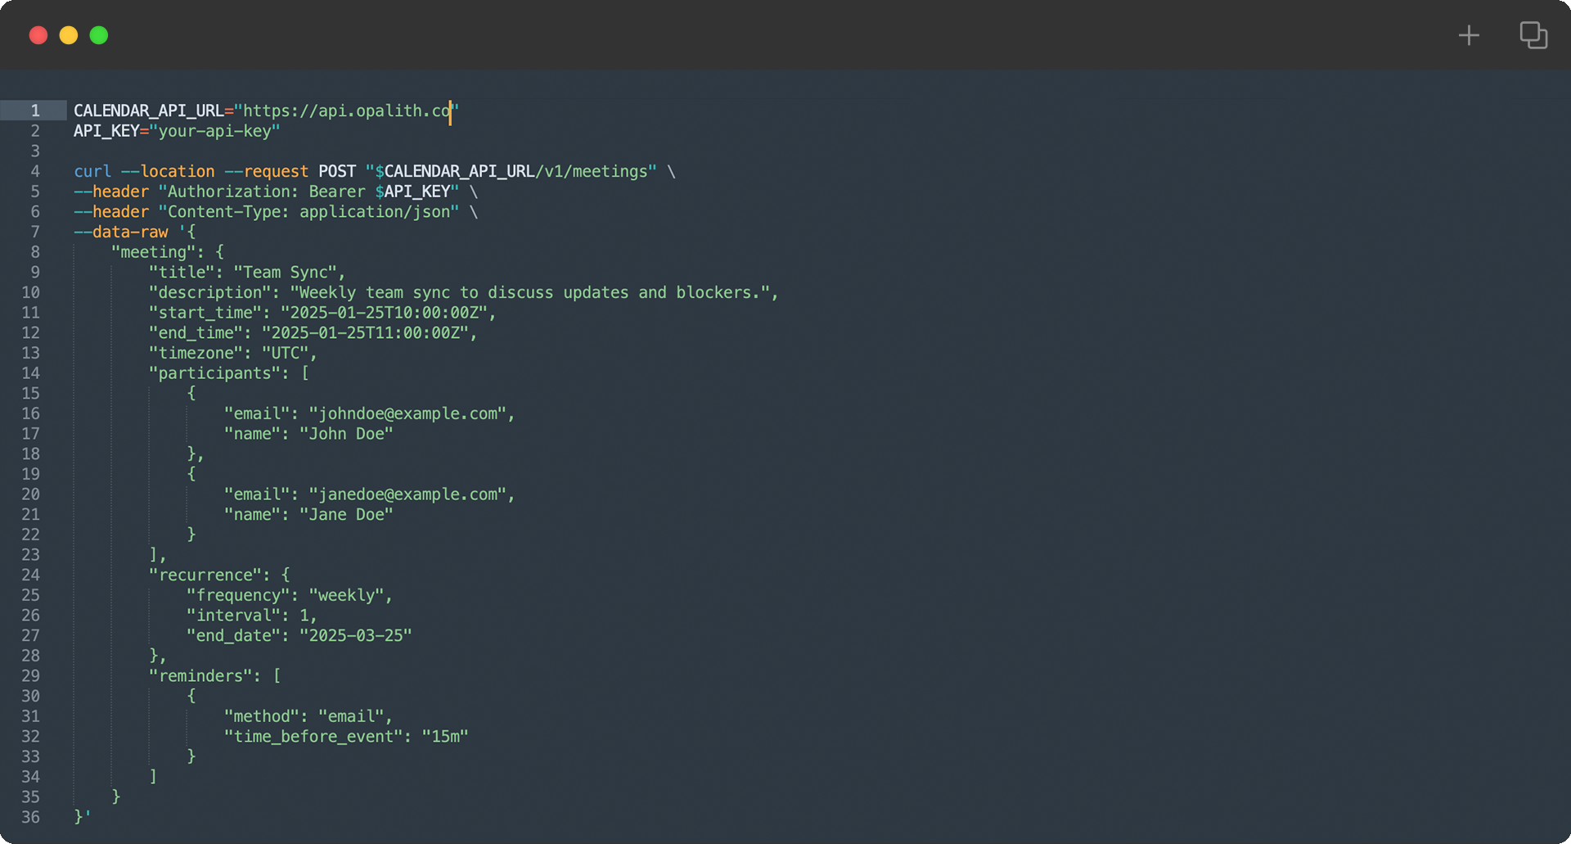Minimize the window using the yellow button

pos(69,35)
